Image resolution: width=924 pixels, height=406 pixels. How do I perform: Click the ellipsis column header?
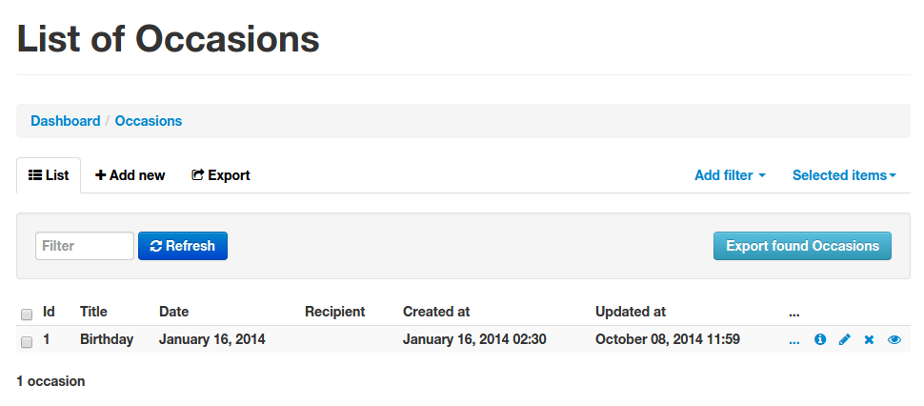click(x=793, y=313)
